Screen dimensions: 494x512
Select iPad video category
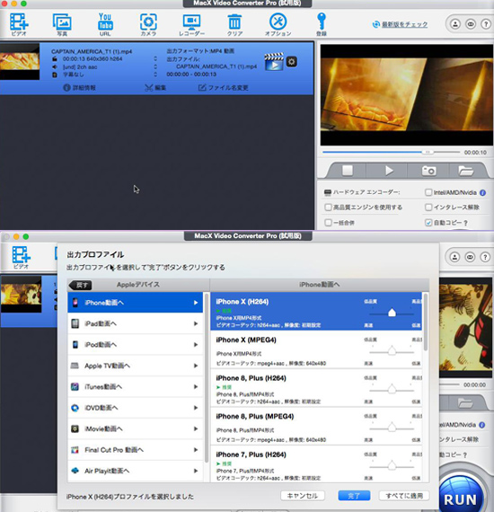(x=135, y=323)
